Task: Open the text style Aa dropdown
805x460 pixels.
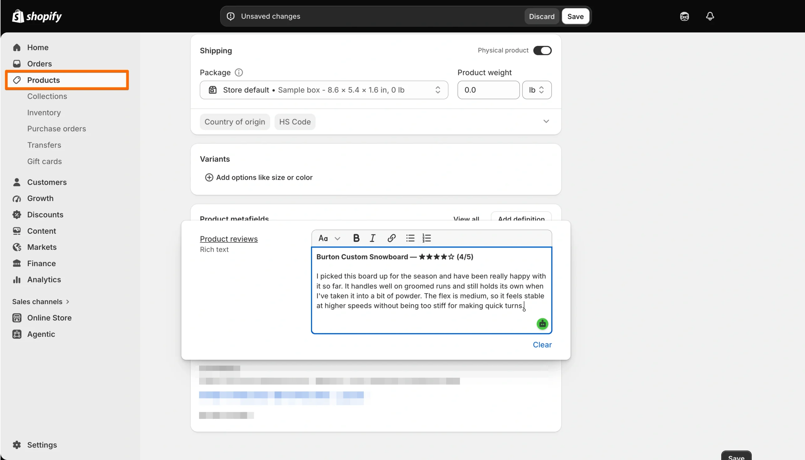Action: [x=329, y=238]
